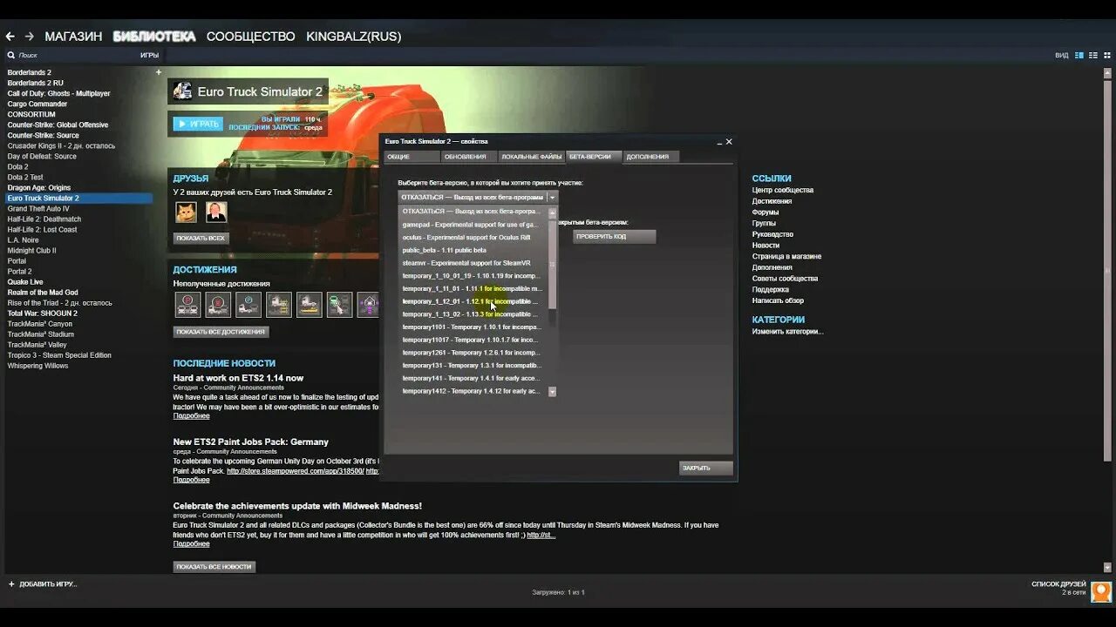The image size is (1116, 627).
Task: Select temporary_1_10_01_19 beta option
Action: 473,275
